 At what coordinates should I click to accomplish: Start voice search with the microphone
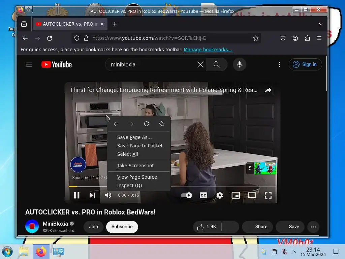pos(240,64)
